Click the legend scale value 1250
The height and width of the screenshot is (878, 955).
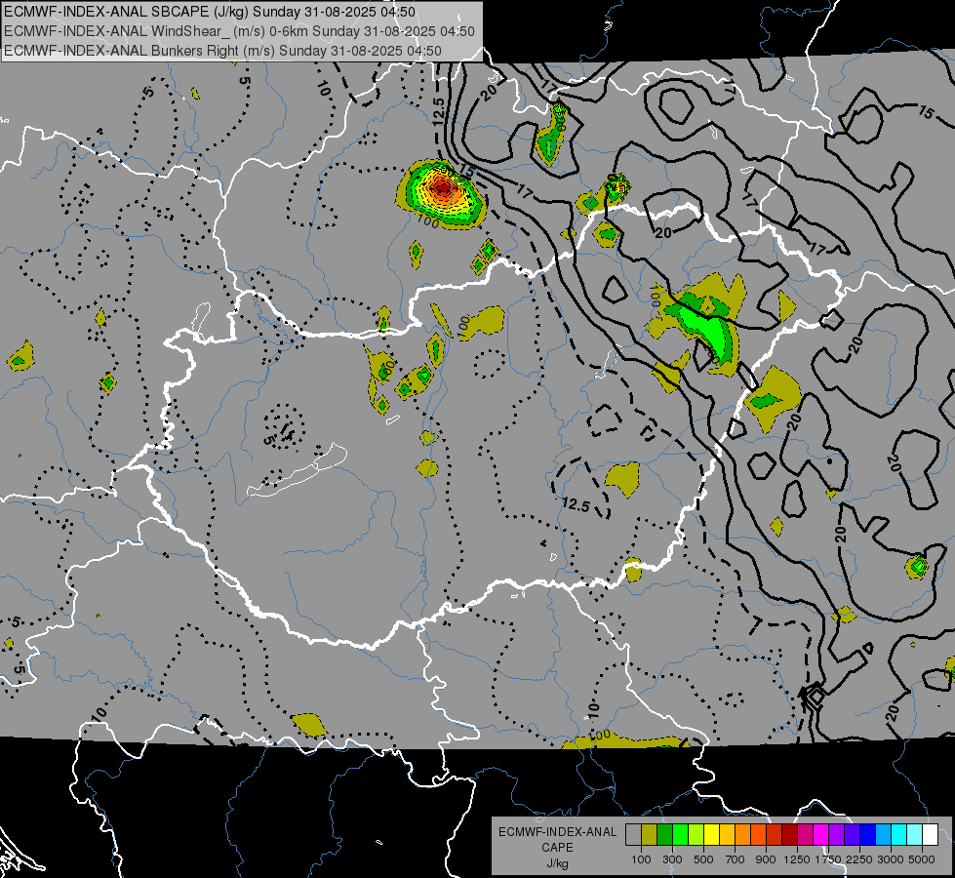(x=797, y=859)
